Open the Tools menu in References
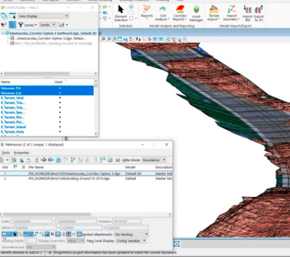290x257 pixels. tap(5, 153)
